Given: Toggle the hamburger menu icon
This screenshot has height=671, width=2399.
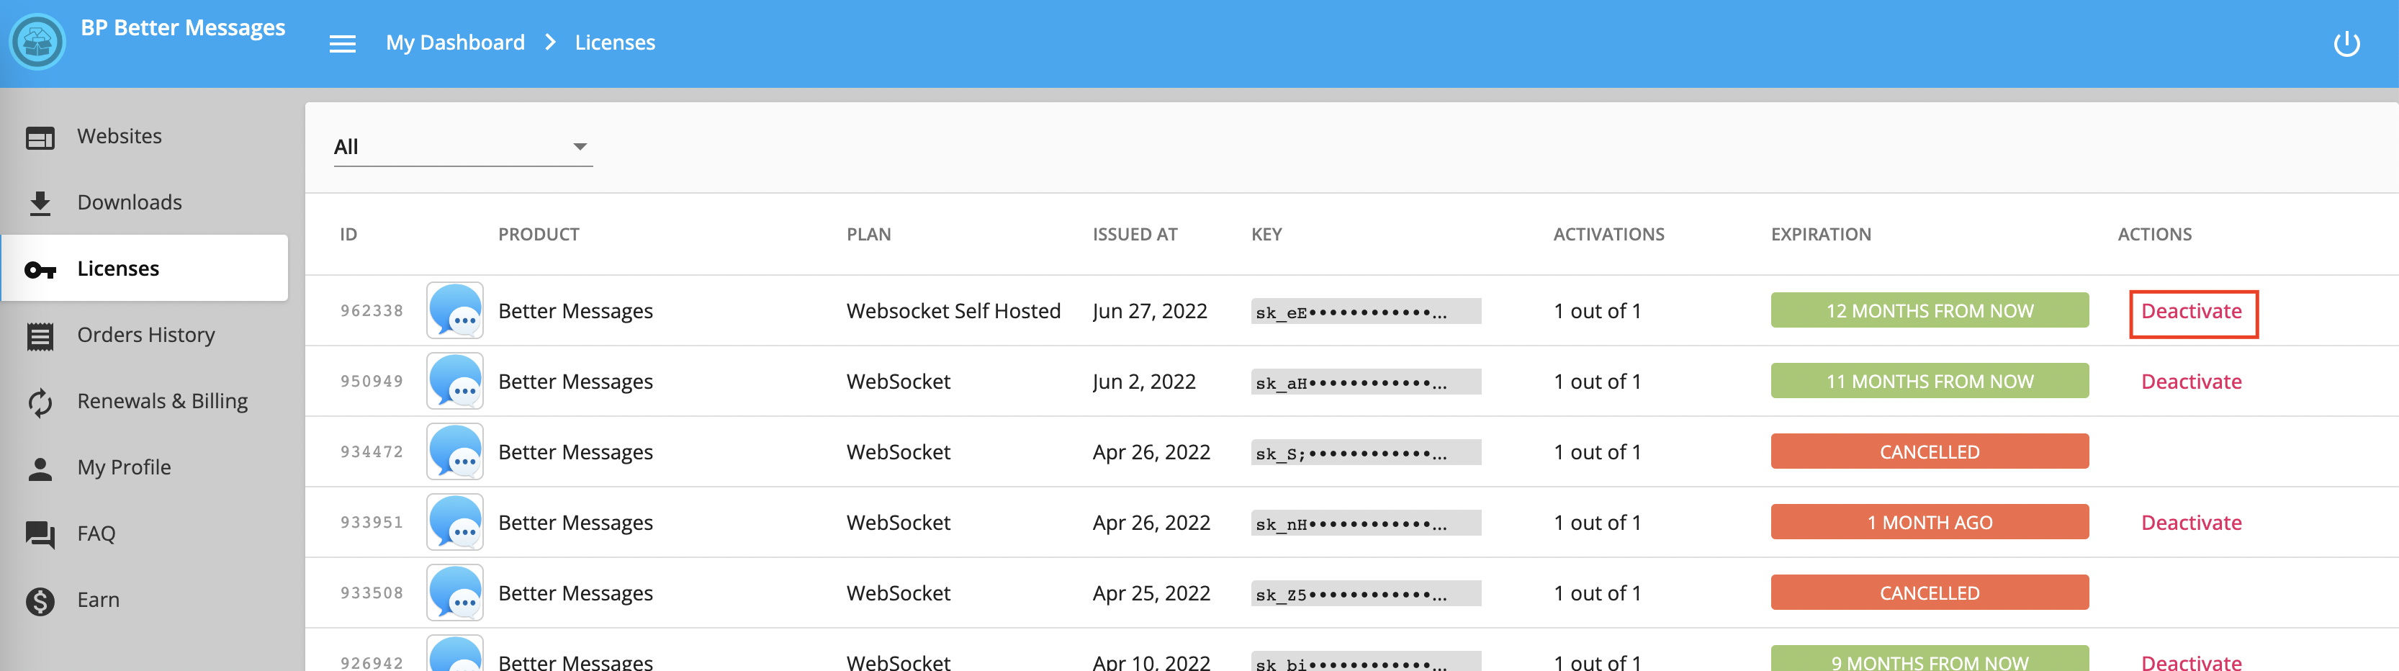Looking at the screenshot, I should [x=343, y=44].
